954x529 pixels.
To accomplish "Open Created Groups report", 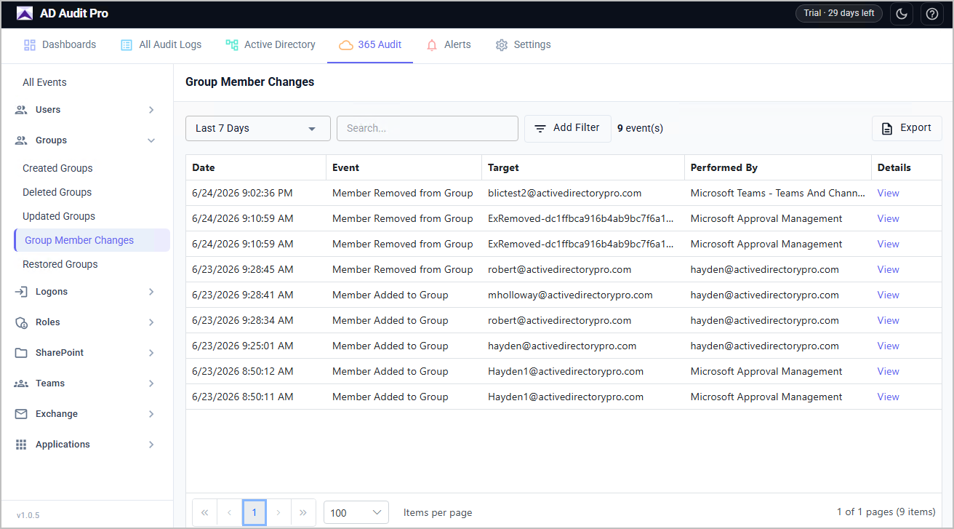I will tap(57, 168).
